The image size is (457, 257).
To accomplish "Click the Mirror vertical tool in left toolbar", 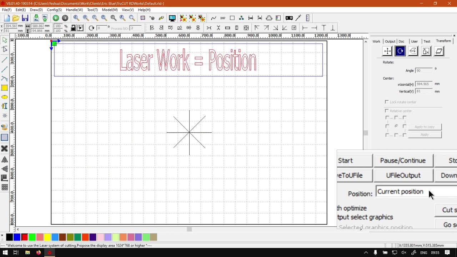I will pos(5,169).
